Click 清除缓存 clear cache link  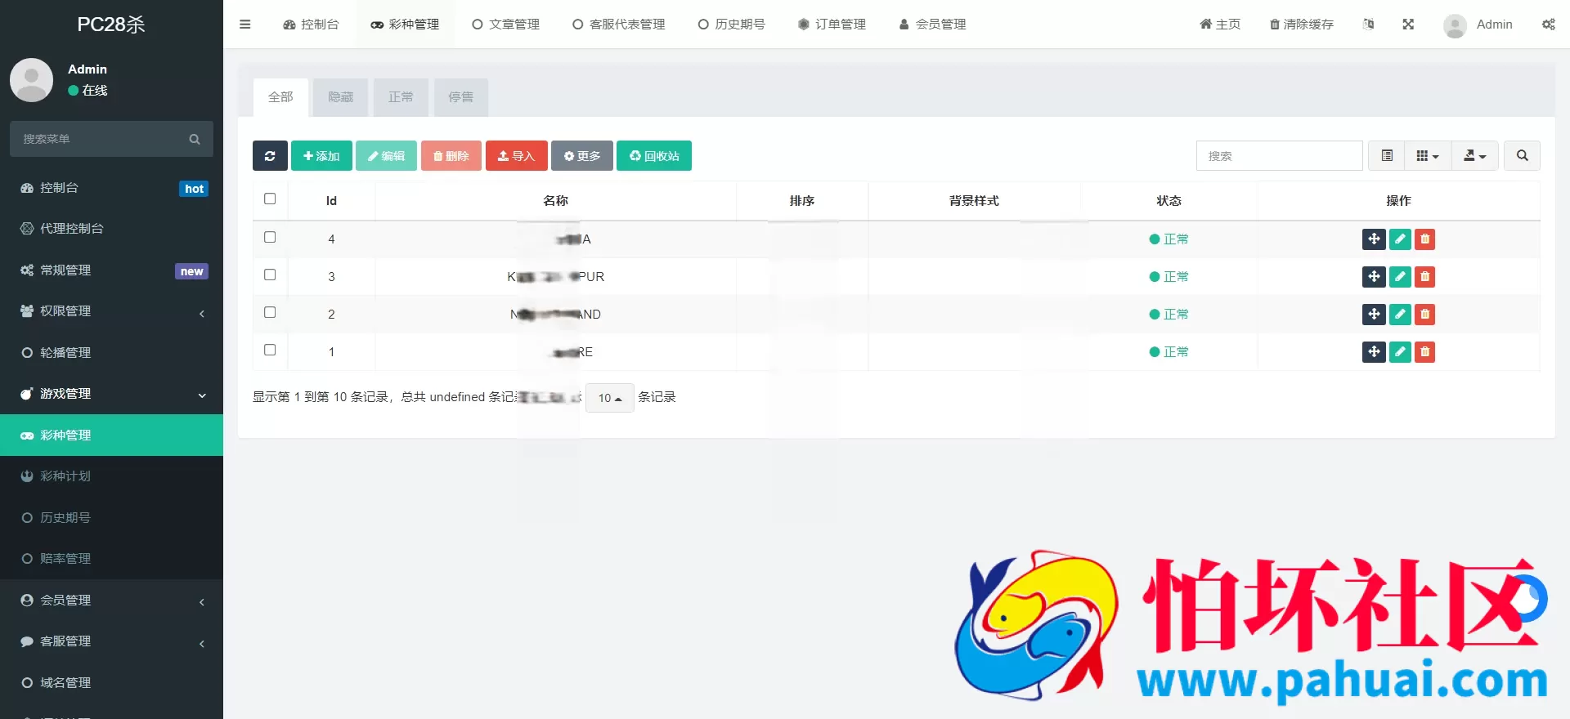tap(1302, 25)
